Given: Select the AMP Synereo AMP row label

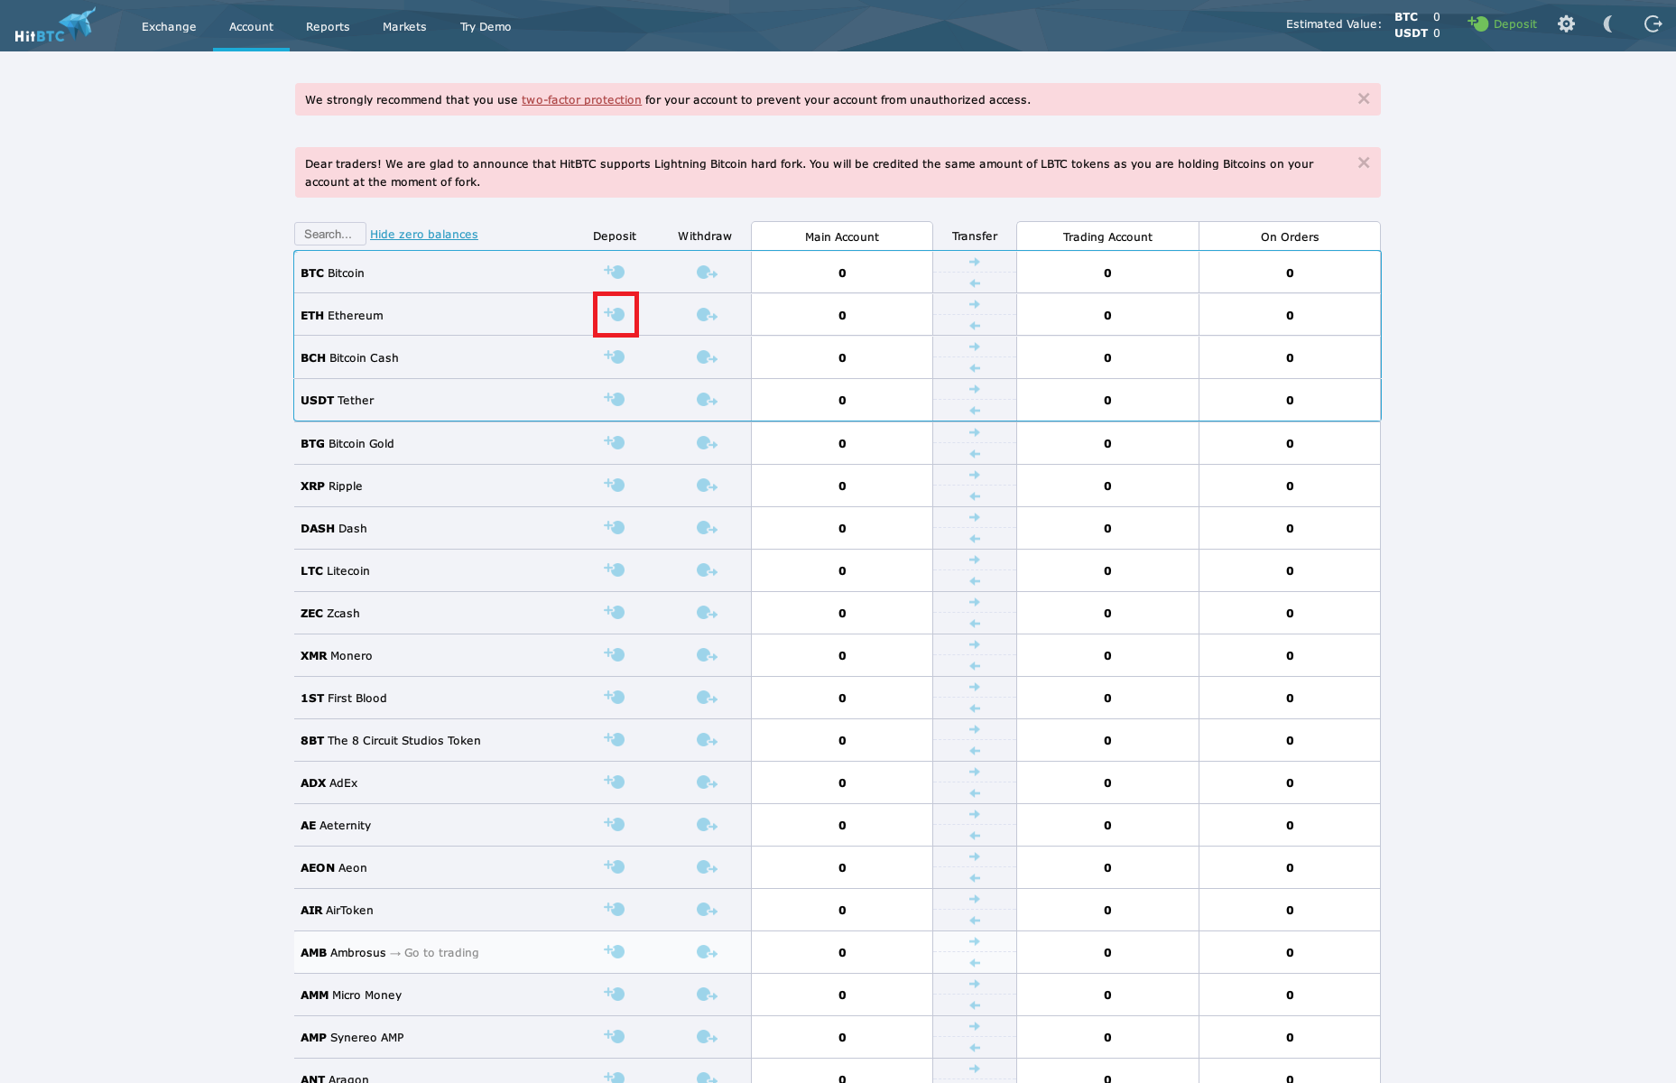Looking at the screenshot, I should (352, 1038).
